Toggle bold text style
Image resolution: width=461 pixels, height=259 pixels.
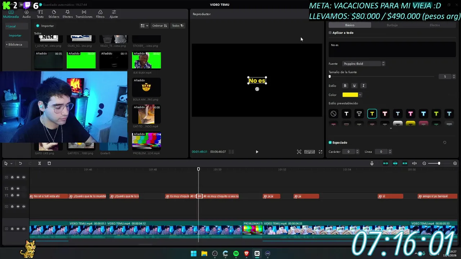click(345, 86)
